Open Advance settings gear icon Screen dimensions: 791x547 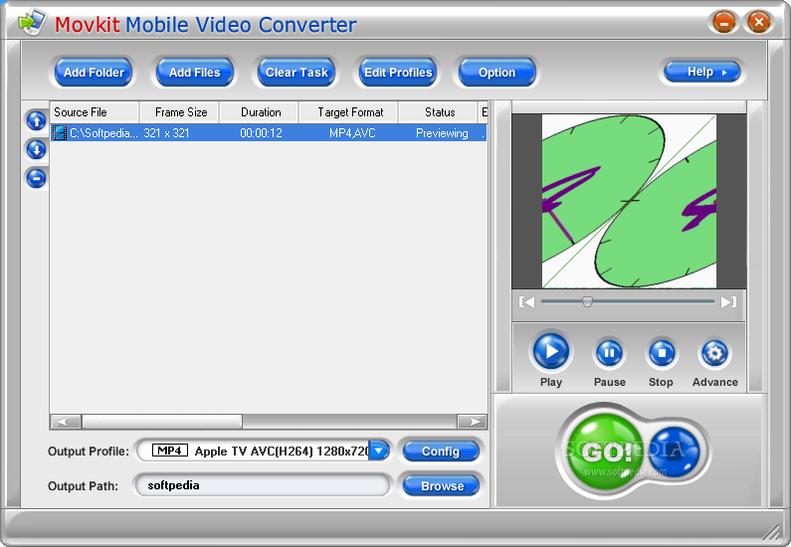click(714, 353)
